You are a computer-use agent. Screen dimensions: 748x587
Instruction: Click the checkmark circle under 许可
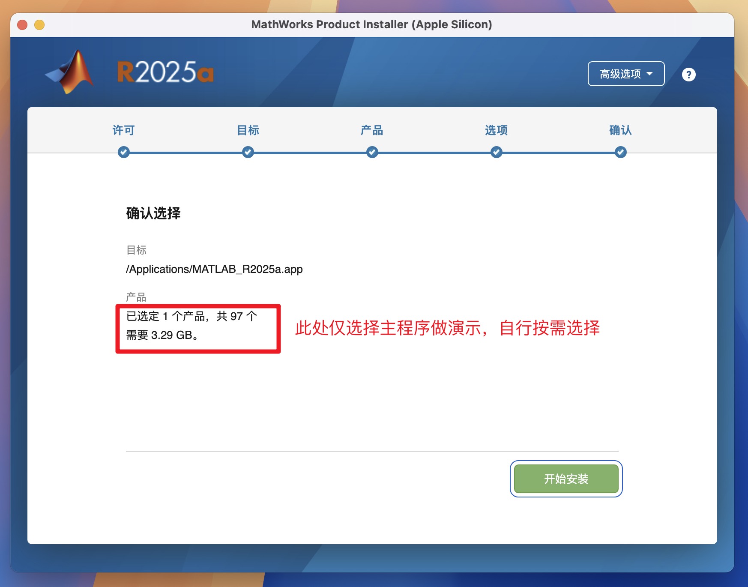123,152
